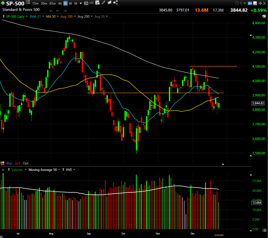Click the Buy button
Viewport: 268px width, 238px height.
click(x=9, y=163)
